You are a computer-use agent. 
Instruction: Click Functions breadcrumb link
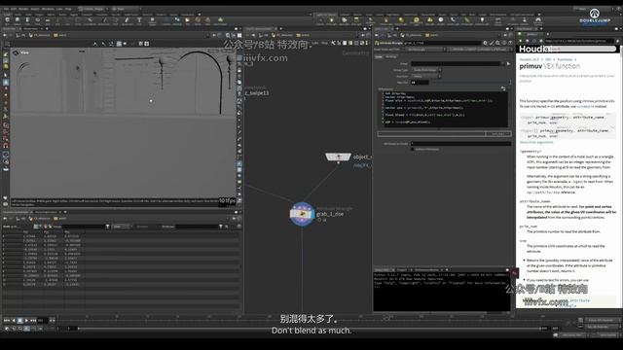coord(565,59)
